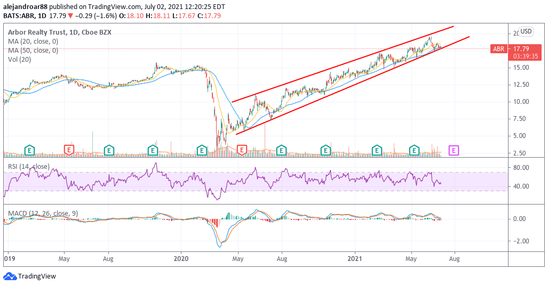Click the 10.00 price axis label

521,102
